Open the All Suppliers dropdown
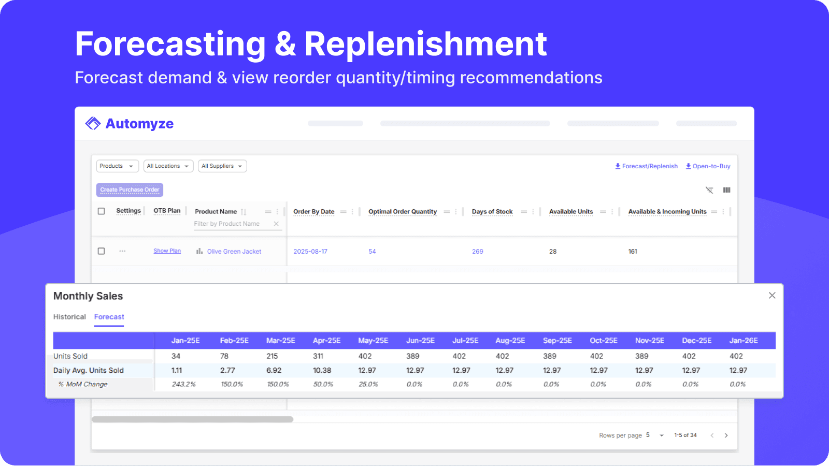The width and height of the screenshot is (829, 466). point(222,166)
